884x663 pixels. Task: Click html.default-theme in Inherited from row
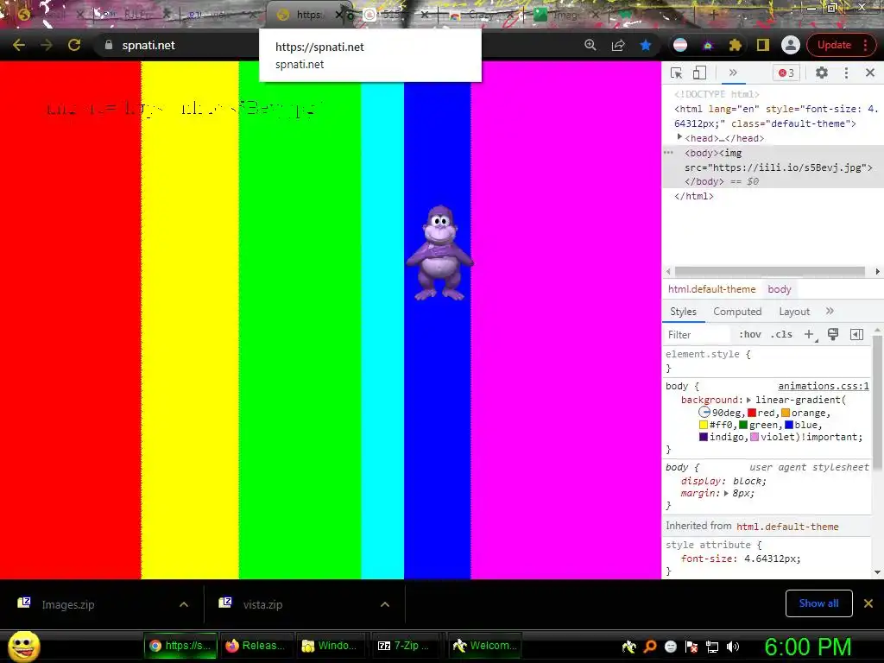pyautogui.click(x=787, y=527)
